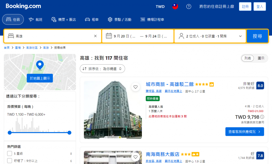Click the bed icon in the destination field
Image resolution: width=272 pixels, height=164 pixels.
coord(11,36)
